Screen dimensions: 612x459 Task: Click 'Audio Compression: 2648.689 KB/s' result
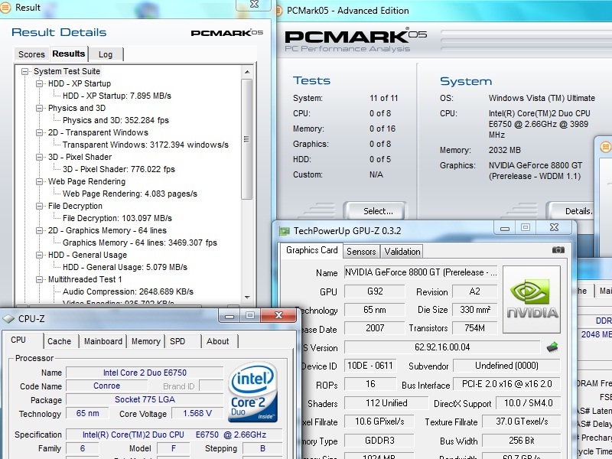click(128, 292)
